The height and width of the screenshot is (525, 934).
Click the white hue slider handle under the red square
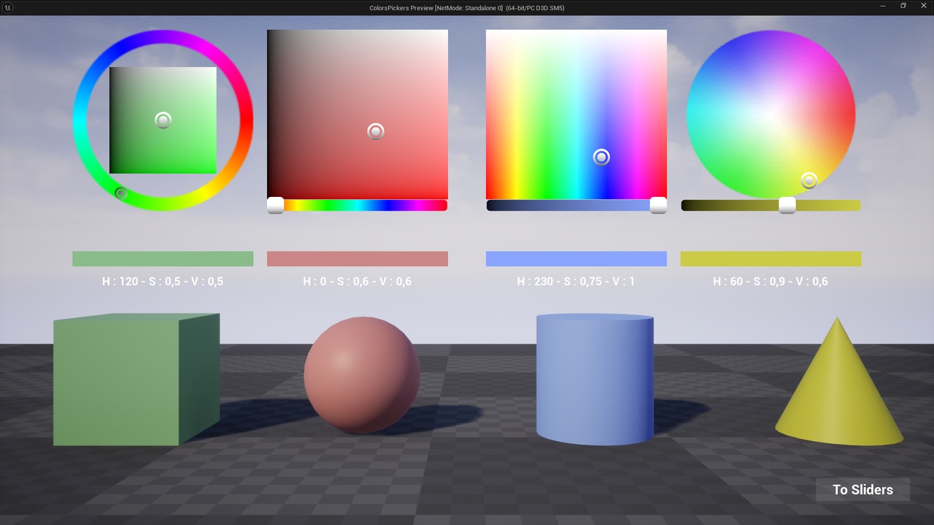[275, 206]
